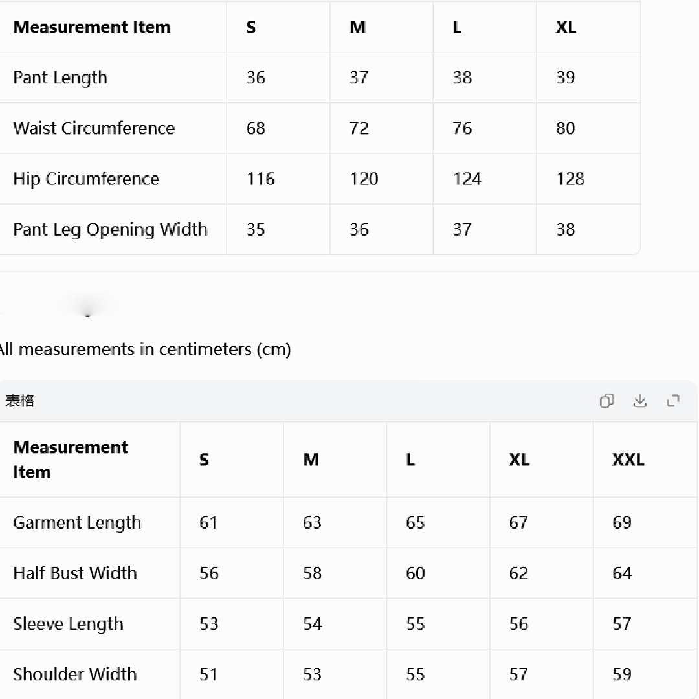The width and height of the screenshot is (699, 699).
Task: Select Shoulder Width value 51
Action: tap(208, 674)
